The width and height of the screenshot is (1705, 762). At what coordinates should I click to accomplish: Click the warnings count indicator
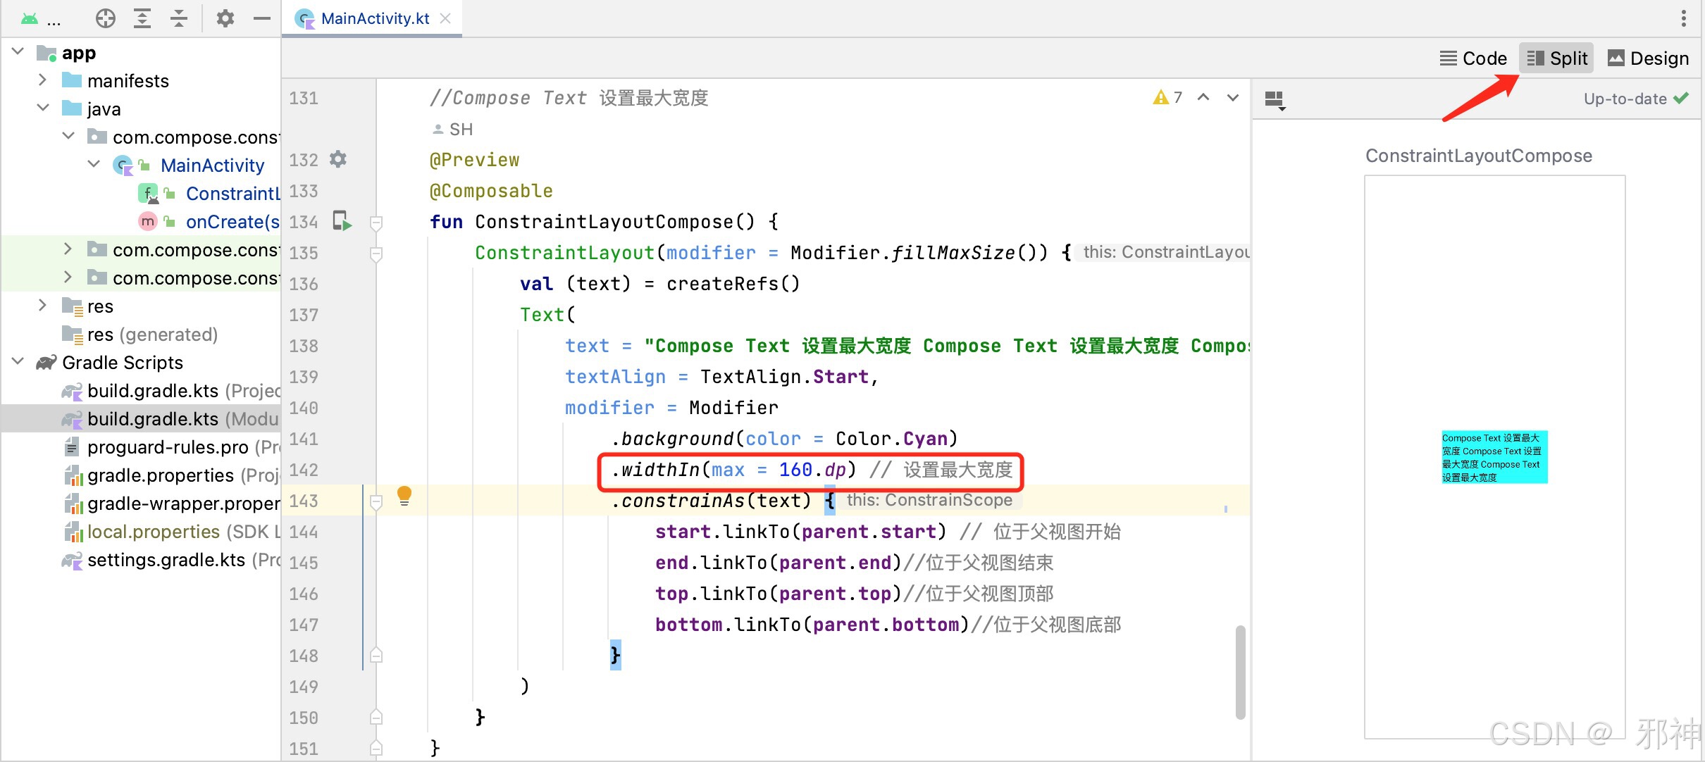(1167, 97)
